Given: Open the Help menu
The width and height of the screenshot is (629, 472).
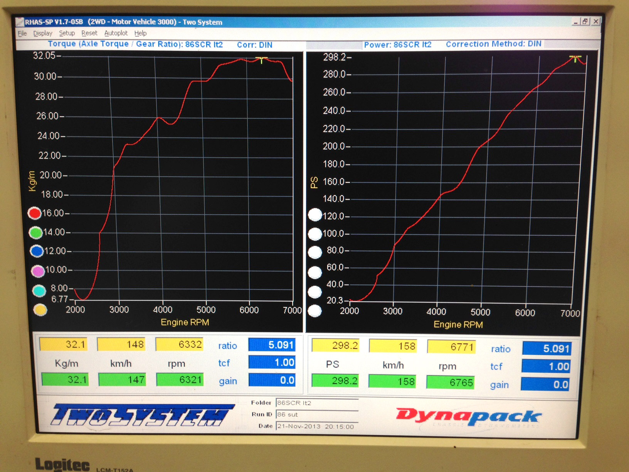Looking at the screenshot, I should point(140,33).
